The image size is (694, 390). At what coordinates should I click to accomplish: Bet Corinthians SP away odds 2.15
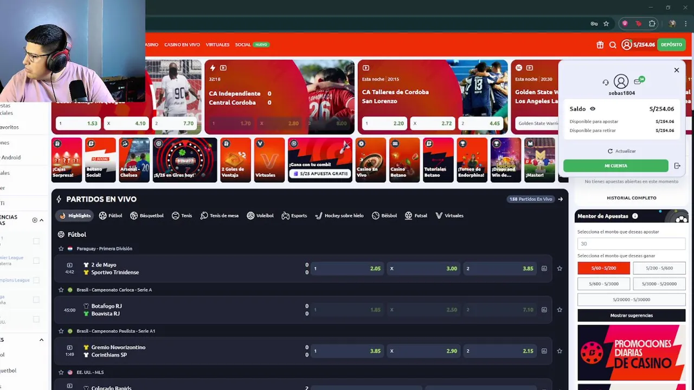pyautogui.click(x=500, y=351)
